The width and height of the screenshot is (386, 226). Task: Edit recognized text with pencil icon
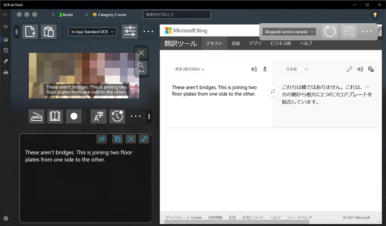pos(144,139)
